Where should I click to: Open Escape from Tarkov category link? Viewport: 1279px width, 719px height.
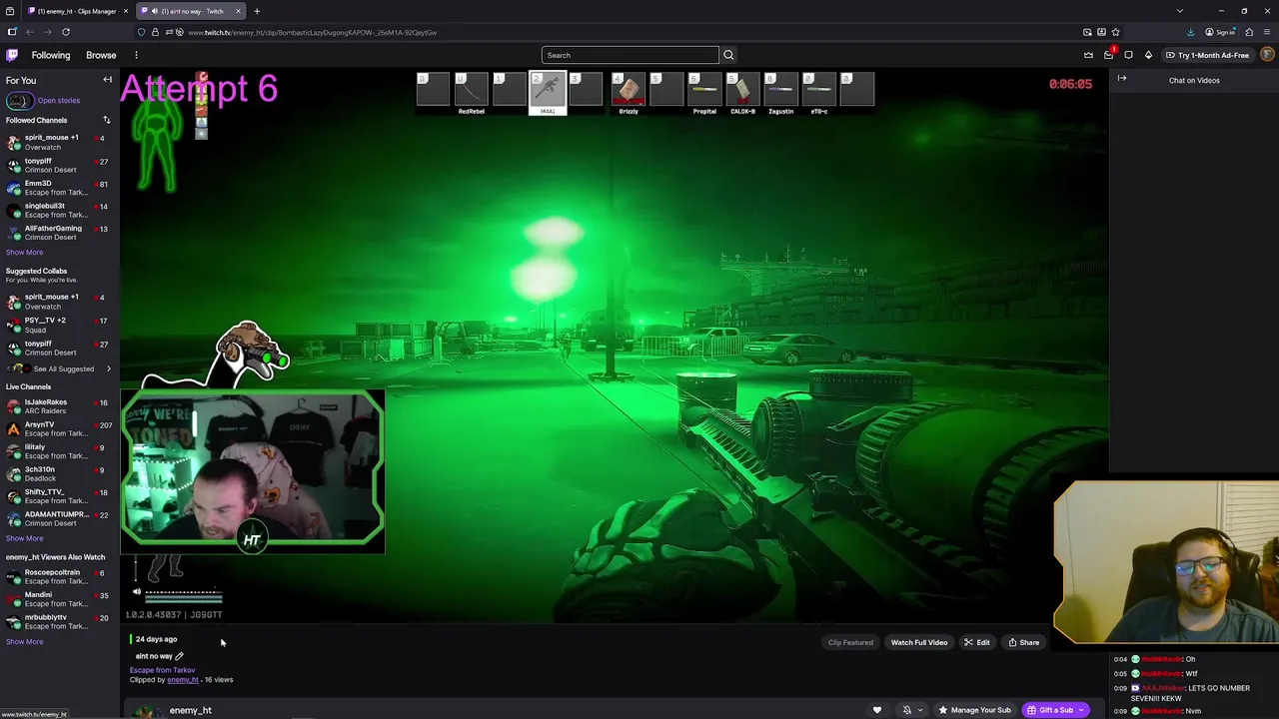(x=162, y=670)
